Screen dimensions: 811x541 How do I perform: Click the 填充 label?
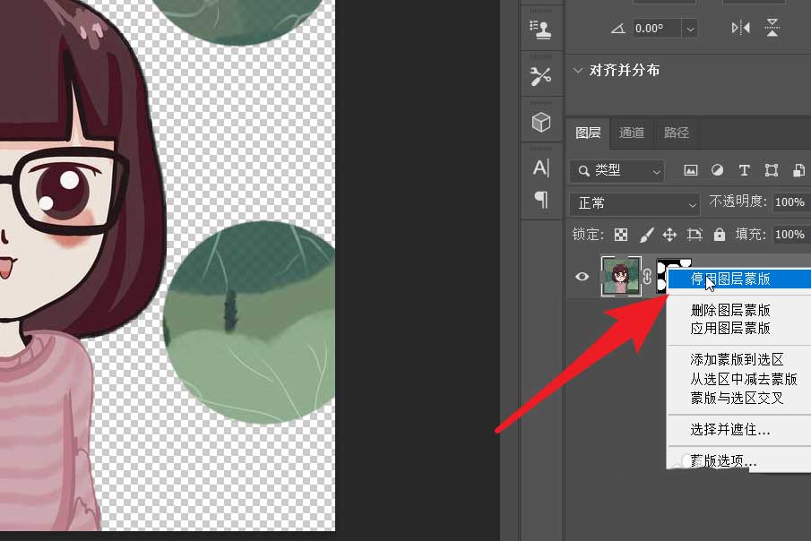750,235
